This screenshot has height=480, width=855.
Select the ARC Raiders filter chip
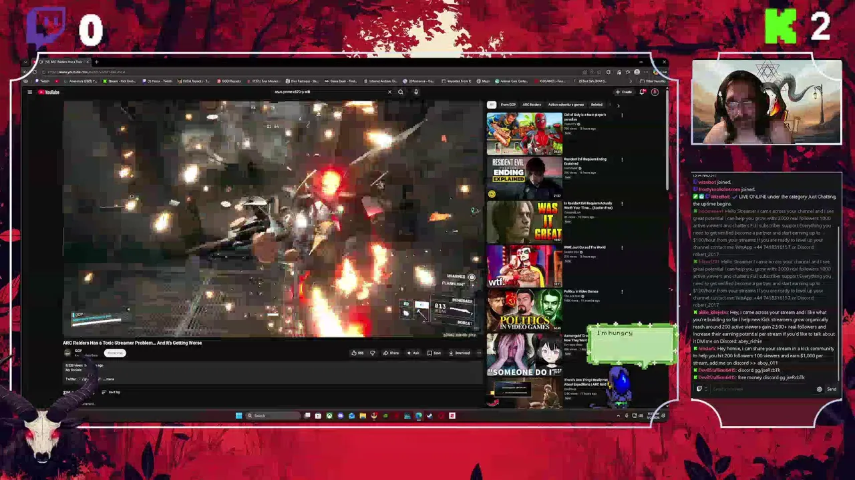coord(532,105)
